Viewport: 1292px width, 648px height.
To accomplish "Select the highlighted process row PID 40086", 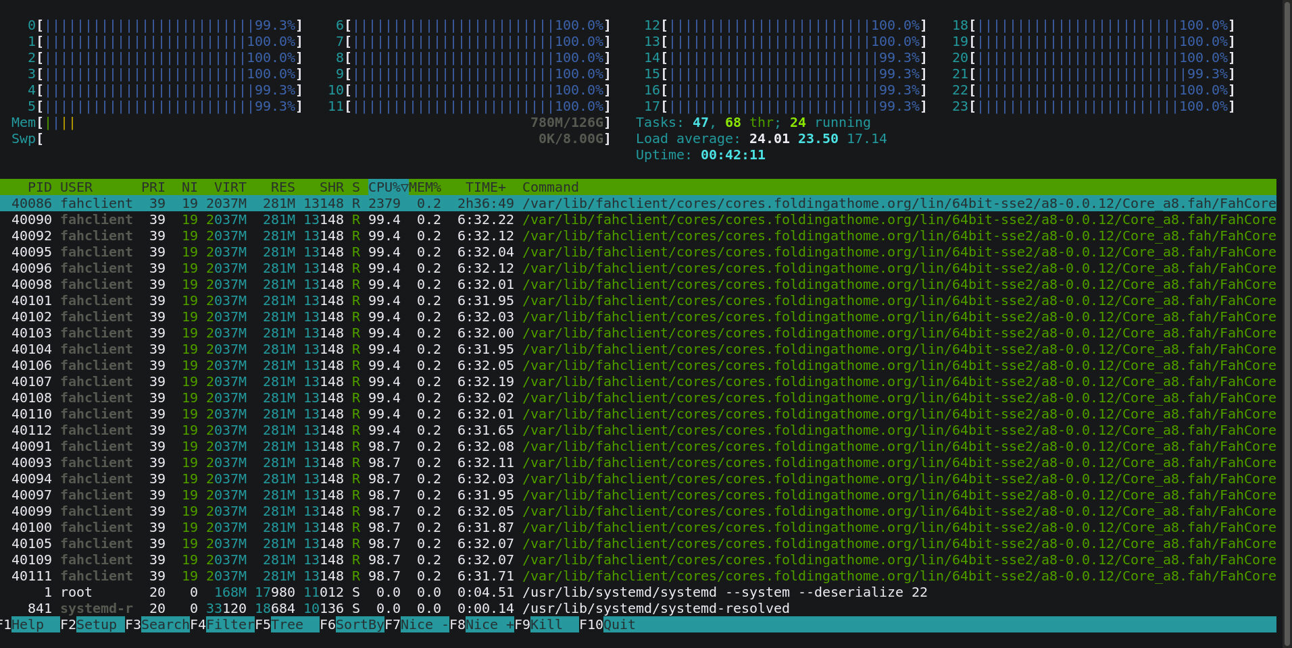I will point(638,203).
